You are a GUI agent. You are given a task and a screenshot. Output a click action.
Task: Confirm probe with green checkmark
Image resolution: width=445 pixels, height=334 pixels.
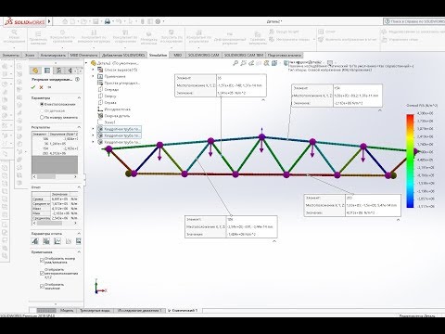[x=33, y=87]
